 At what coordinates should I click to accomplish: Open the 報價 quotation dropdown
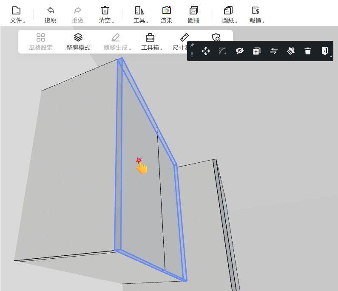click(x=256, y=14)
